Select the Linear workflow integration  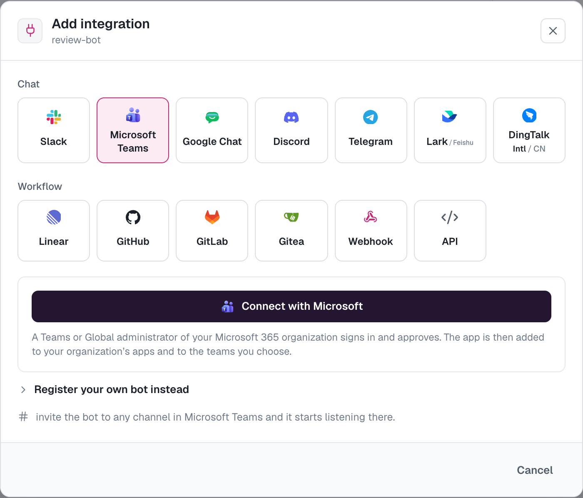coord(54,231)
